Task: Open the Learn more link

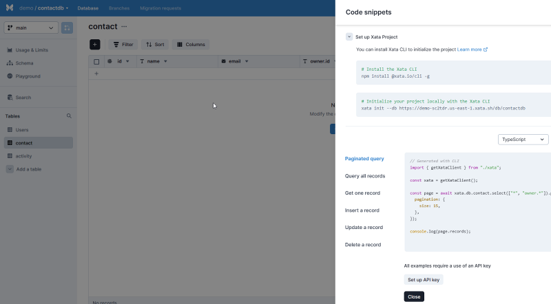Action: coord(472,50)
